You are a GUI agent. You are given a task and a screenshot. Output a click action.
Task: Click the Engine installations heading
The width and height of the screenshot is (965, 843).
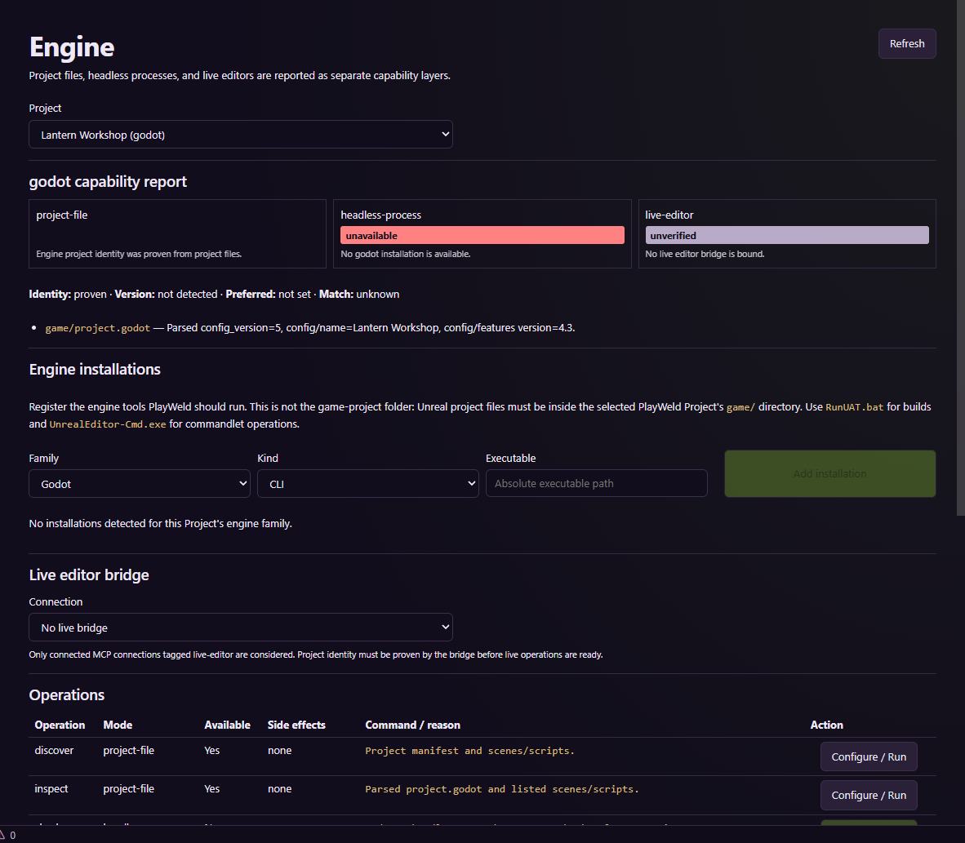click(95, 369)
